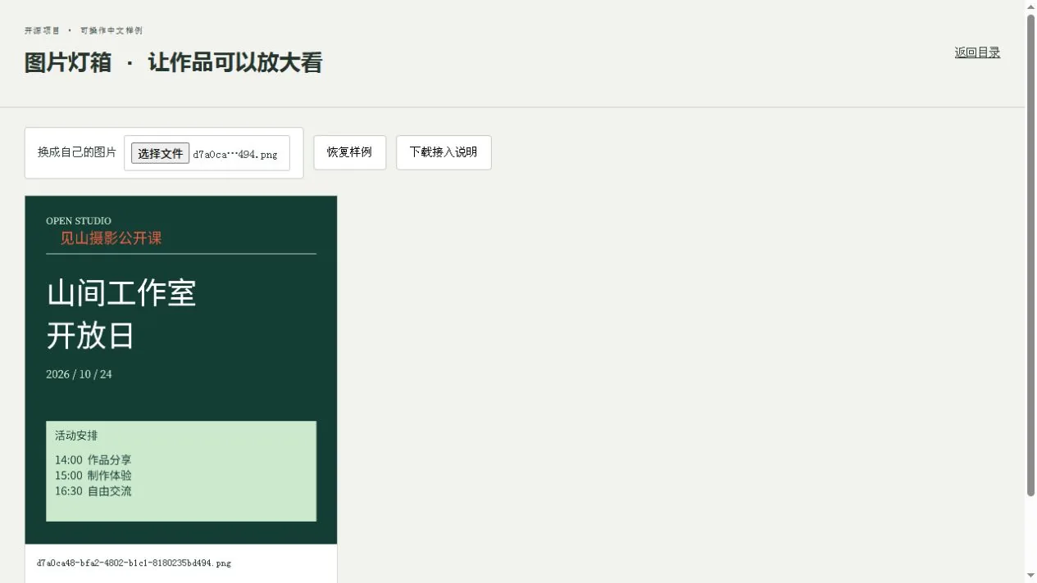
Task: Open the green poster thumbnail in lightbox
Action: (x=181, y=369)
